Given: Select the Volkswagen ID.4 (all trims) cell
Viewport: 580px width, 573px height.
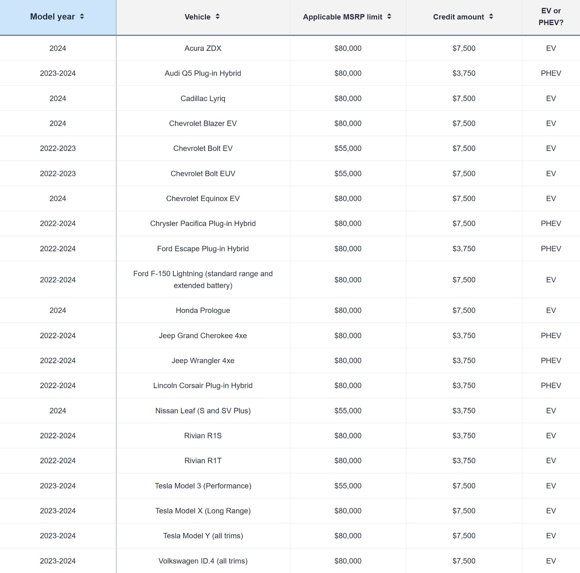Looking at the screenshot, I should pyautogui.click(x=203, y=561).
